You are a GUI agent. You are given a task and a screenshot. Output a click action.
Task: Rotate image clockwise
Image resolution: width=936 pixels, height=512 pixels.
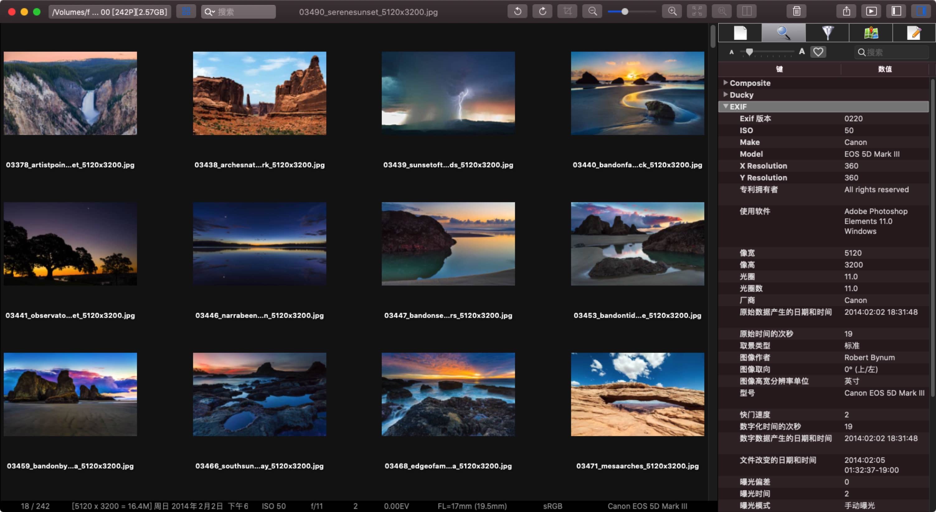542,12
